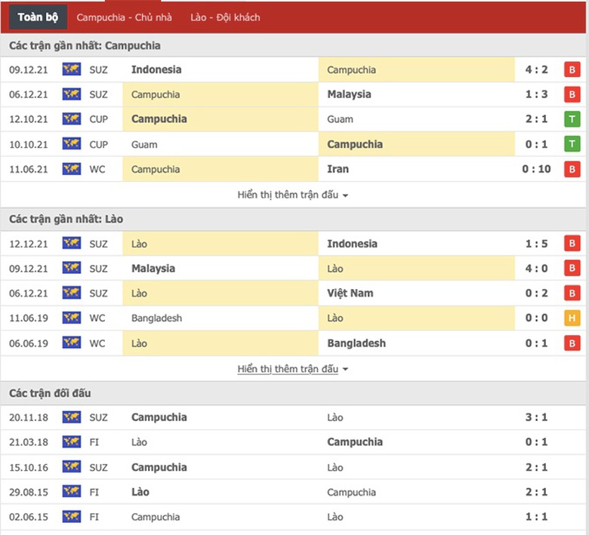Click flag icon in 20.11.18 head-to-head row
The height and width of the screenshot is (535, 589).
(x=71, y=417)
